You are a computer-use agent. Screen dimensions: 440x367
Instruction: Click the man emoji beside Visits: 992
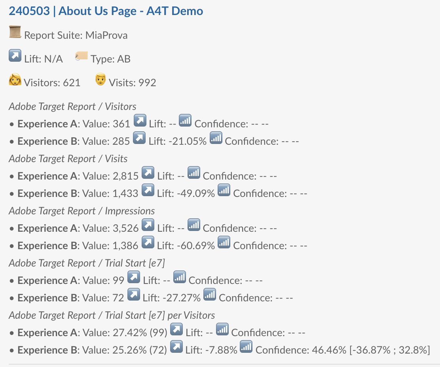pos(101,79)
